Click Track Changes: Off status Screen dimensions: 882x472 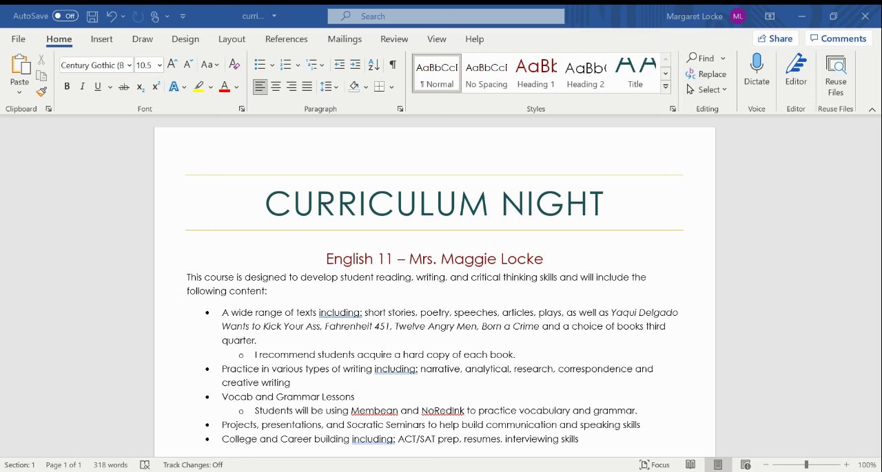point(193,464)
